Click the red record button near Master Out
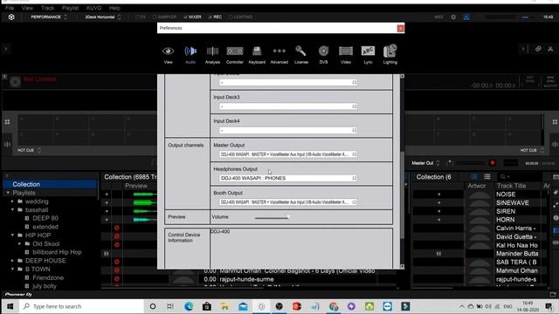Viewport: 559px width, 314px height. 493,163
